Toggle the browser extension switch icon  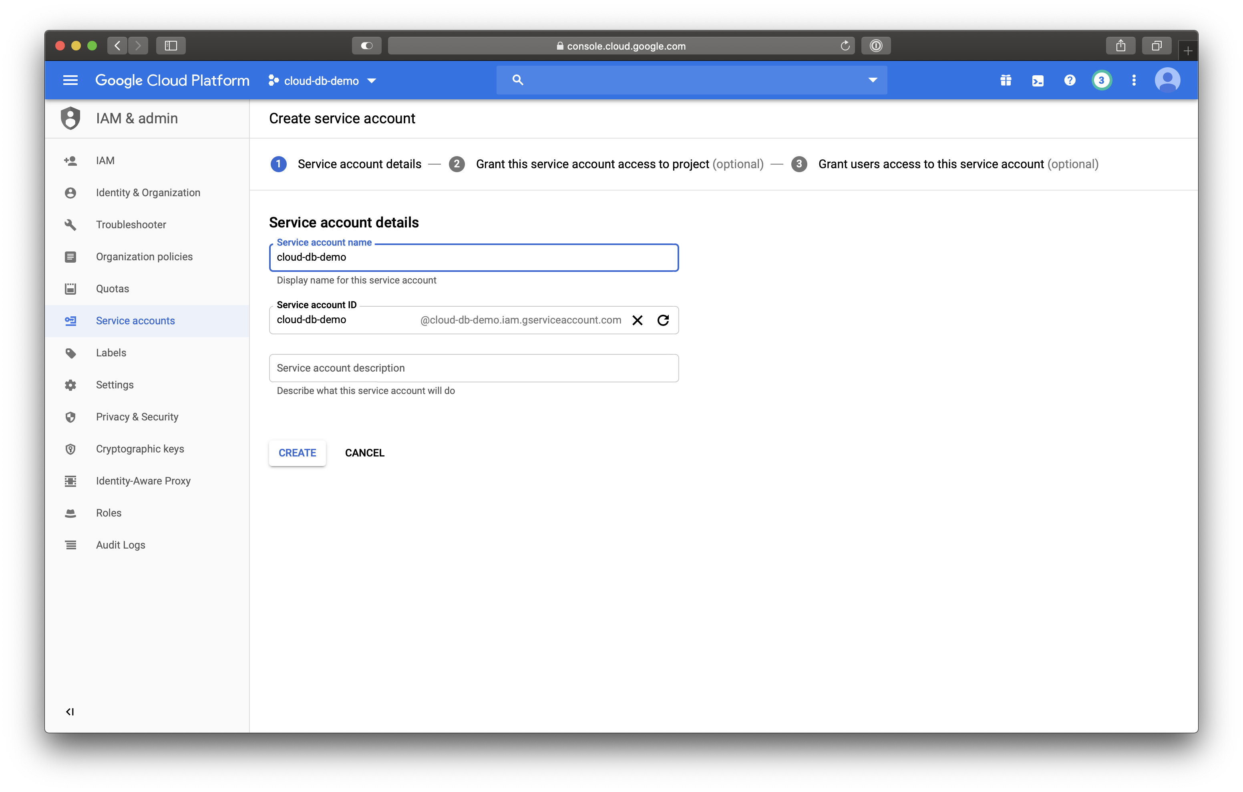click(x=366, y=45)
